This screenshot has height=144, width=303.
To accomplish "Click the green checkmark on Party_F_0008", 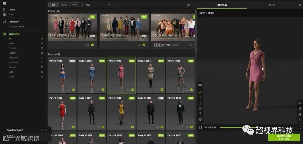I will coord(132,127).
